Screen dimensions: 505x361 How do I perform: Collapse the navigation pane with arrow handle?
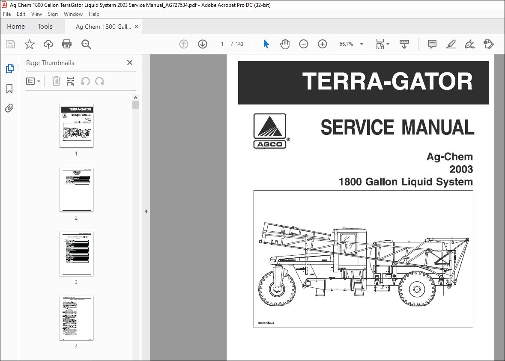coord(146,211)
